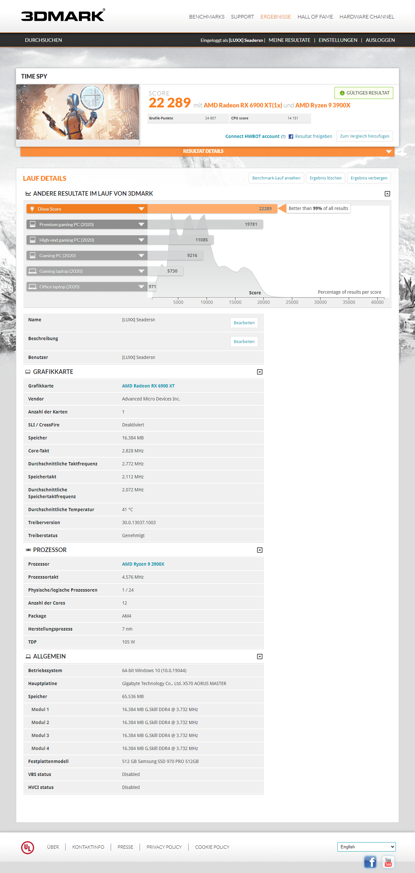Click the Facebook icon beside Resultat freigeben
This screenshot has width=415, height=873.
click(291, 137)
